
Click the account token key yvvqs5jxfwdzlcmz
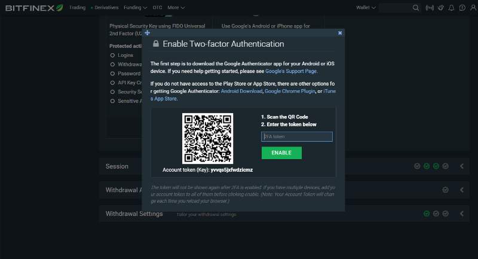pos(232,170)
